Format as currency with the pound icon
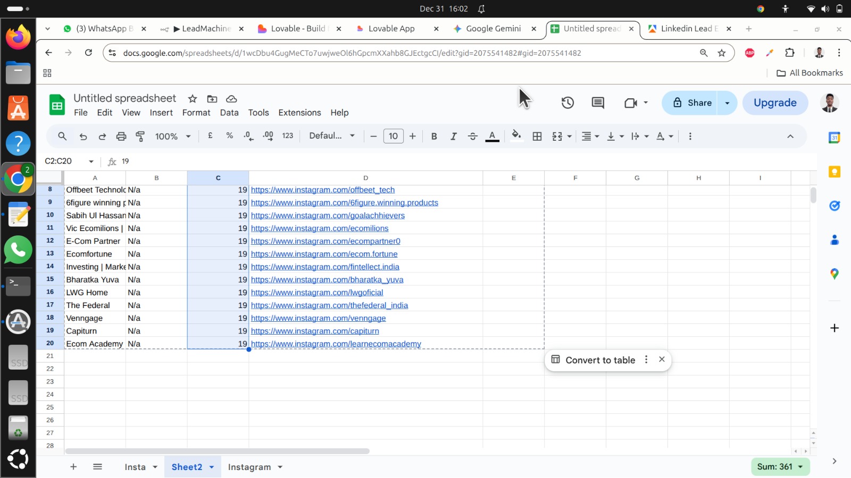Viewport: 851px width, 478px height. coord(211,136)
